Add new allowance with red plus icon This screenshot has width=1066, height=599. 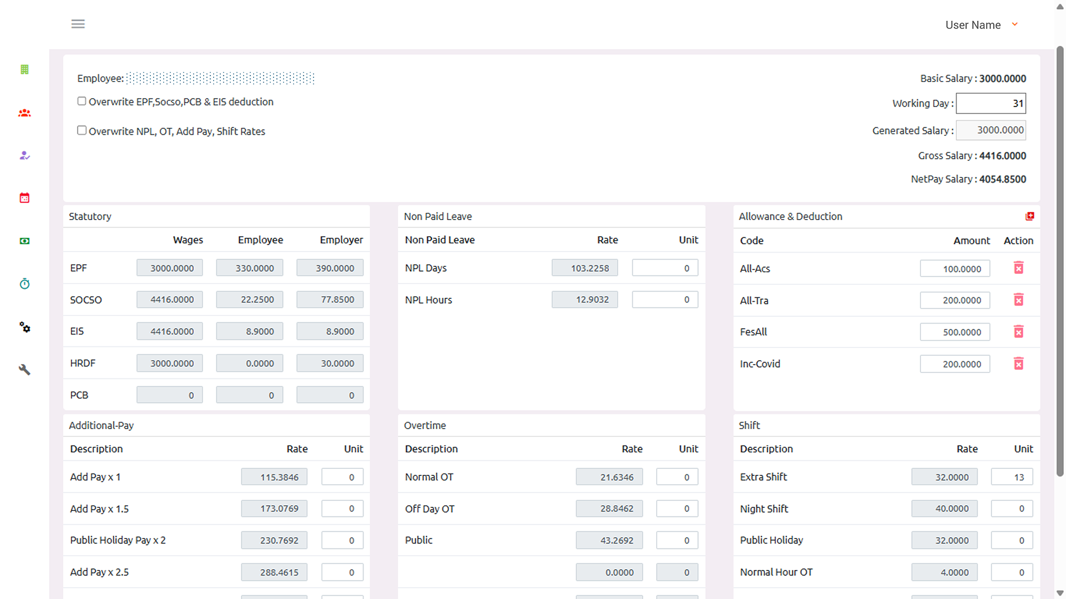click(x=1029, y=216)
